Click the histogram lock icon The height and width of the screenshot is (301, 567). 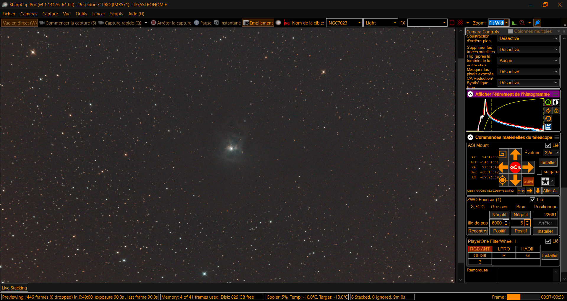tap(556, 110)
